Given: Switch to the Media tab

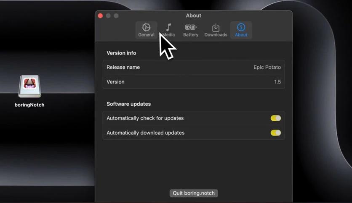Looking at the screenshot, I should 168,30.
